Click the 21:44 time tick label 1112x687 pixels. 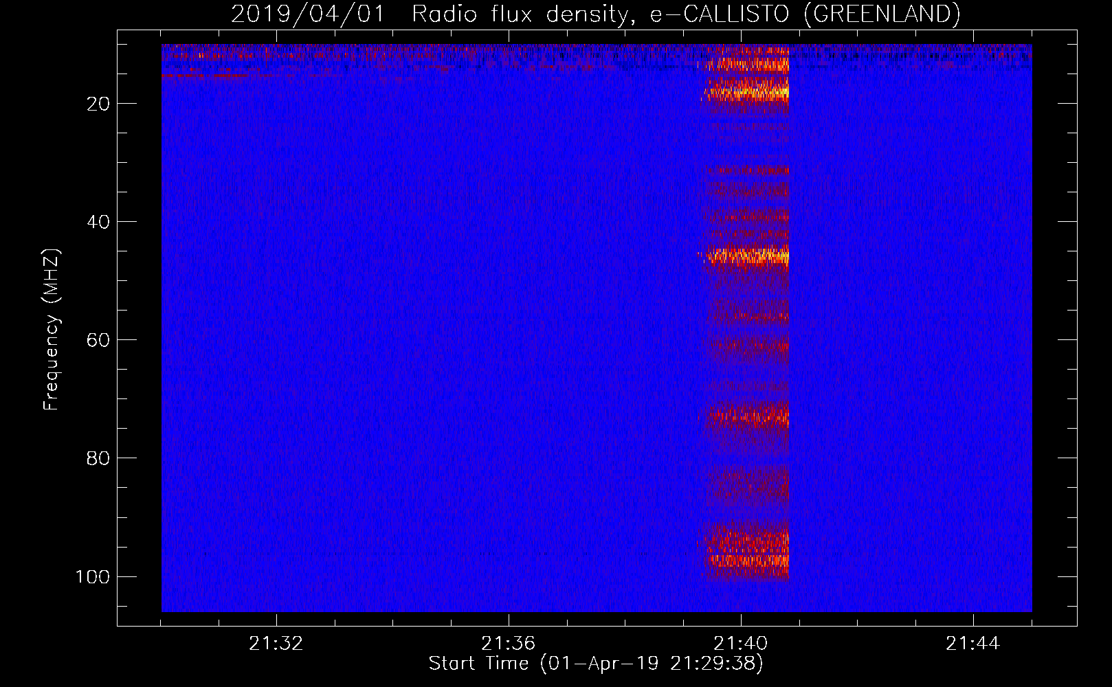[973, 644]
